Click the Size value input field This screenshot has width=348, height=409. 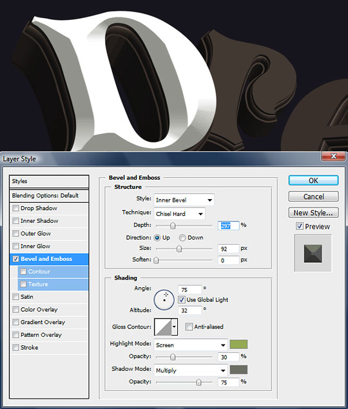pos(228,249)
